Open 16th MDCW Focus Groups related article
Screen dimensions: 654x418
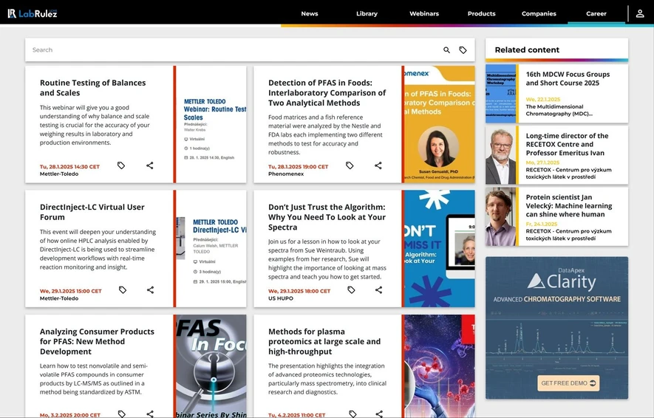[x=568, y=78]
